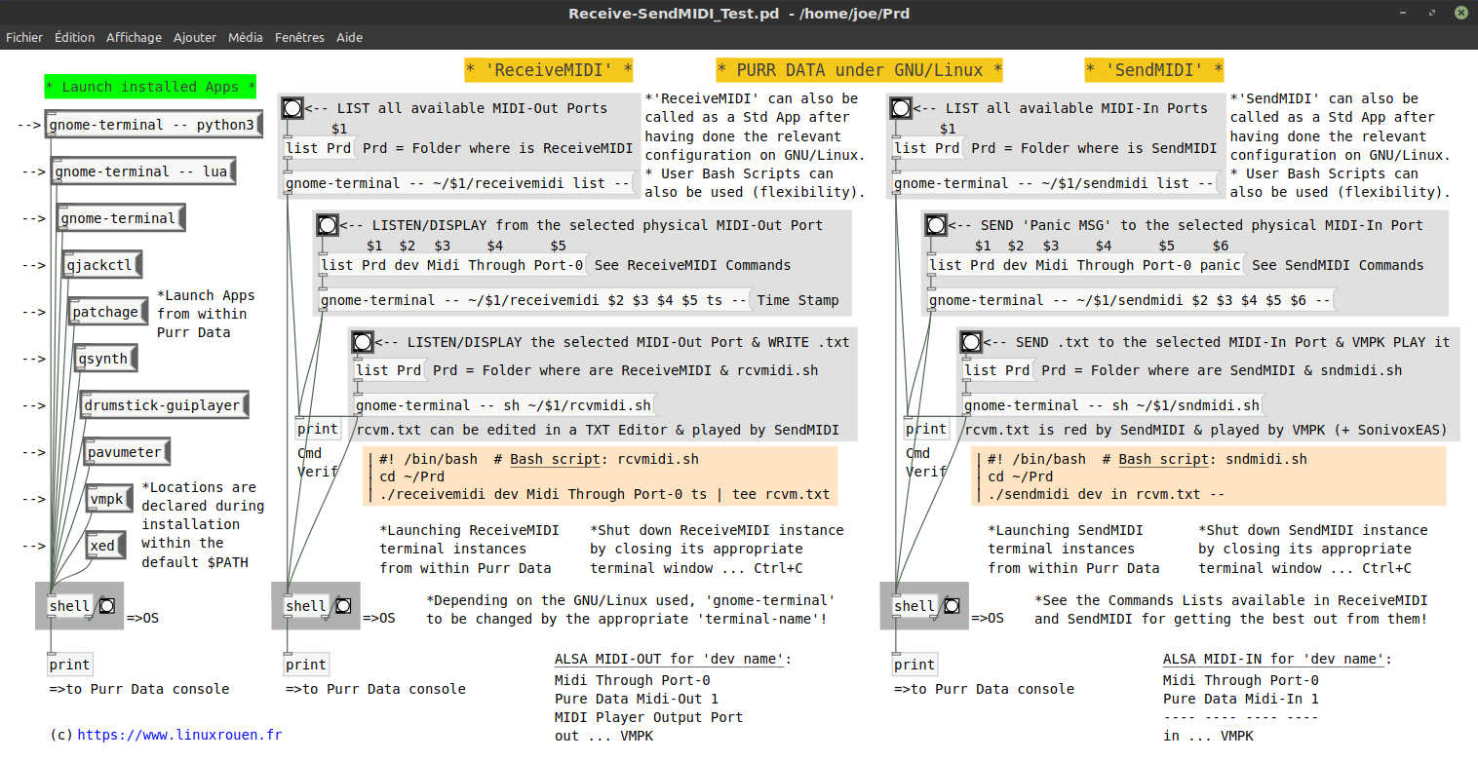Click 'sendmidi $2 $3 $4 $5 $6' message box

click(x=1131, y=300)
